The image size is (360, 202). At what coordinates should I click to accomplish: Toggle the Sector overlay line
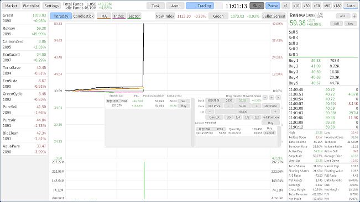134,16
